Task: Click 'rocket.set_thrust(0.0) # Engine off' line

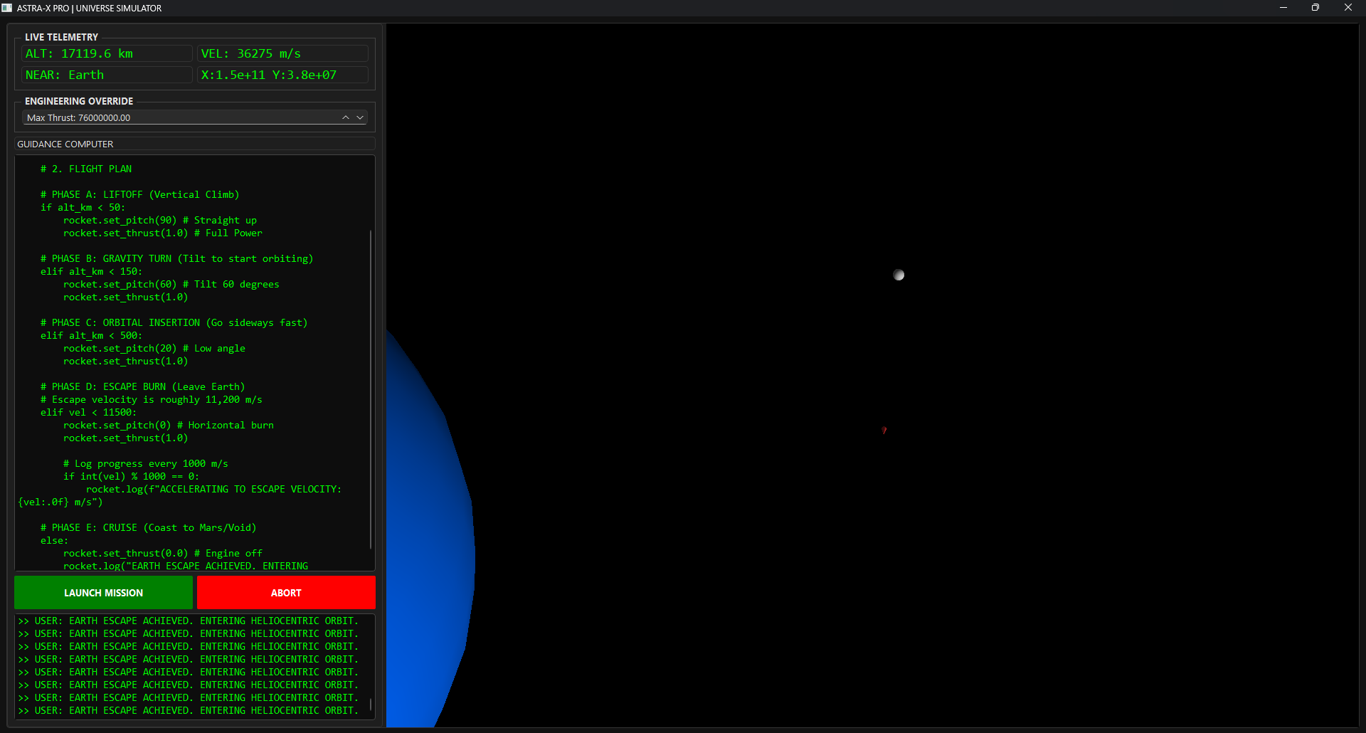Action: [163, 553]
